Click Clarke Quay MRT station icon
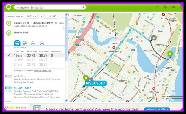This screenshot has width=186, height=114. 114,48
